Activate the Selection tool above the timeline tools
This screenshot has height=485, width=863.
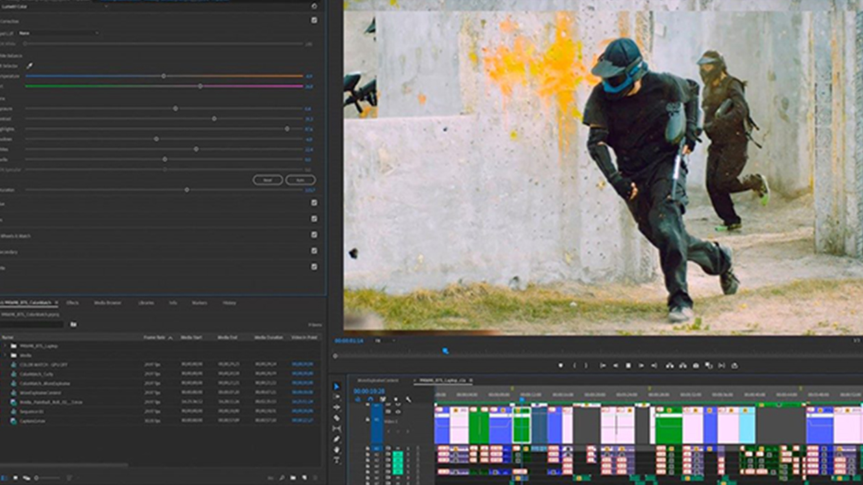pos(336,385)
